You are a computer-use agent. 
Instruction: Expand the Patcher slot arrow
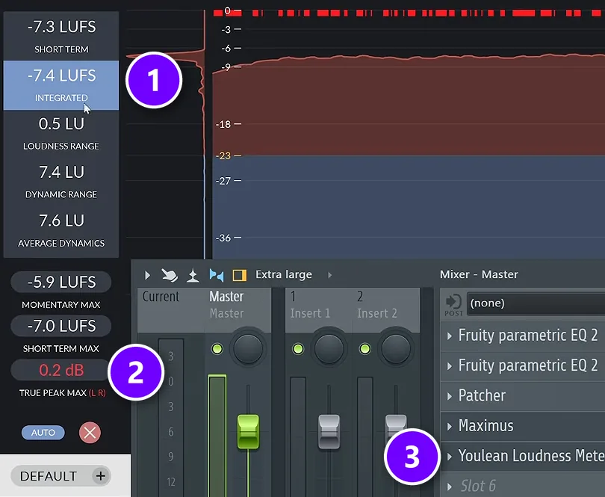(449, 396)
